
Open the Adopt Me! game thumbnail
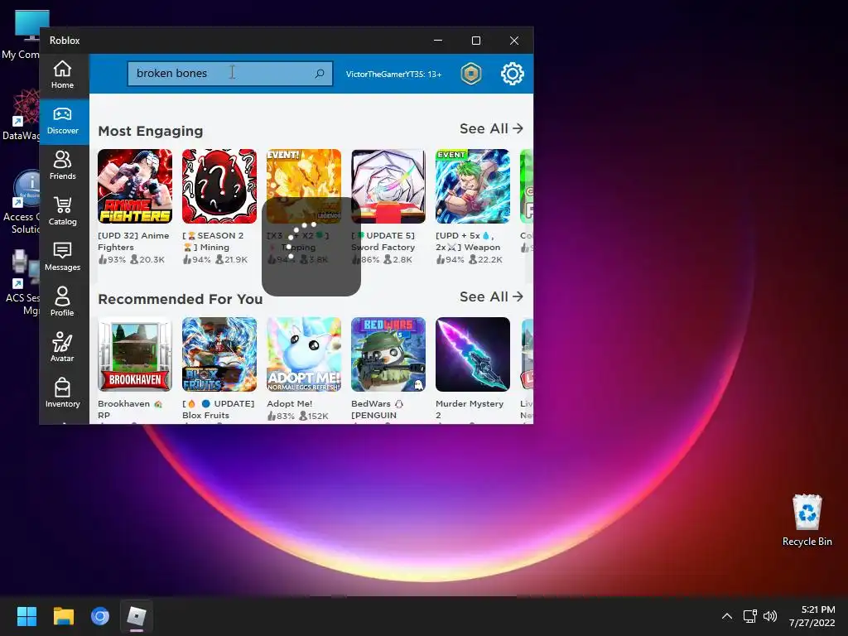(x=304, y=354)
